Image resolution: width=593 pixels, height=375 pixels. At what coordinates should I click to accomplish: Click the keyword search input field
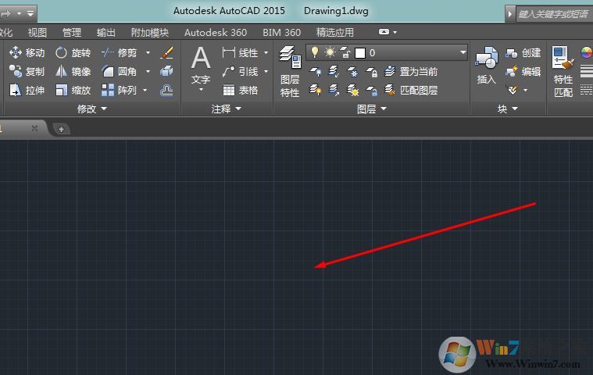pos(555,14)
